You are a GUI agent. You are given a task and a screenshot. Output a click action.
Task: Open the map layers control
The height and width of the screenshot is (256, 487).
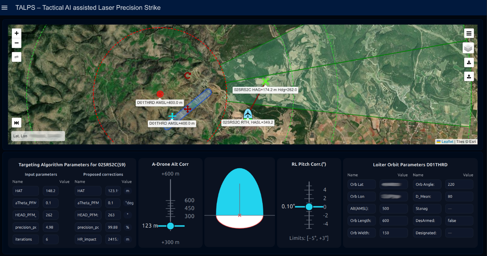[x=468, y=48]
